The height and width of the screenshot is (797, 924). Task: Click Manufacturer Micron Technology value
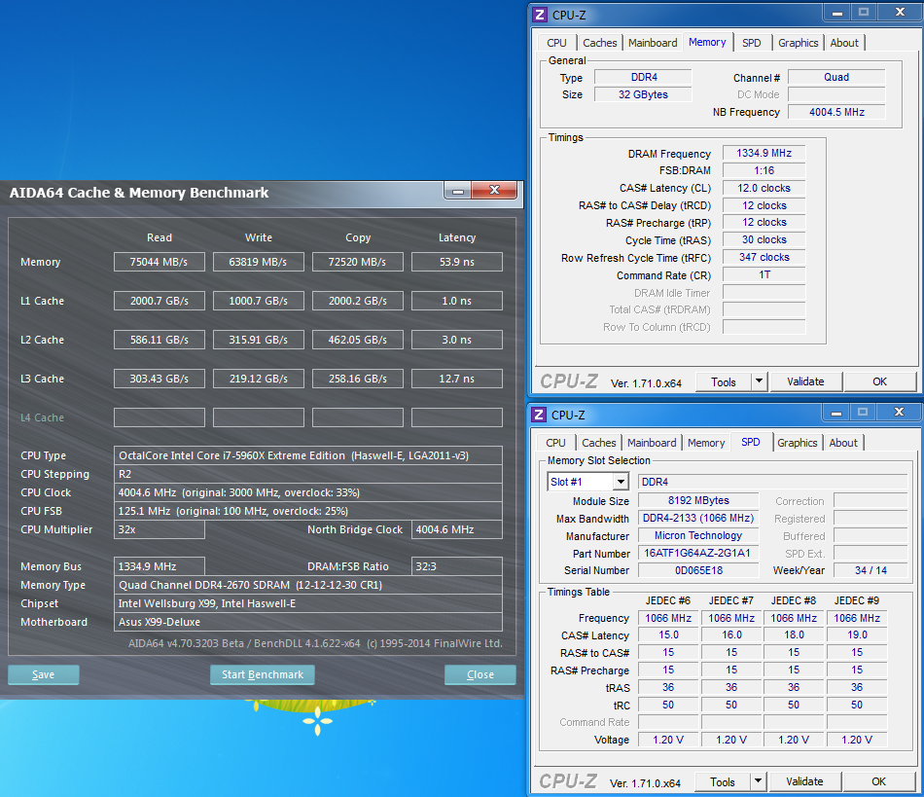698,535
